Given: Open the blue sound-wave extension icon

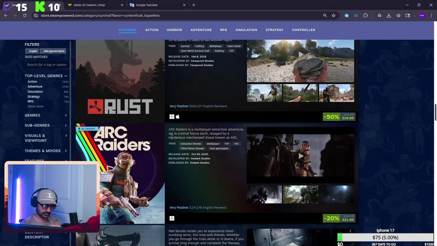Looking at the screenshot, I should pos(356,15).
